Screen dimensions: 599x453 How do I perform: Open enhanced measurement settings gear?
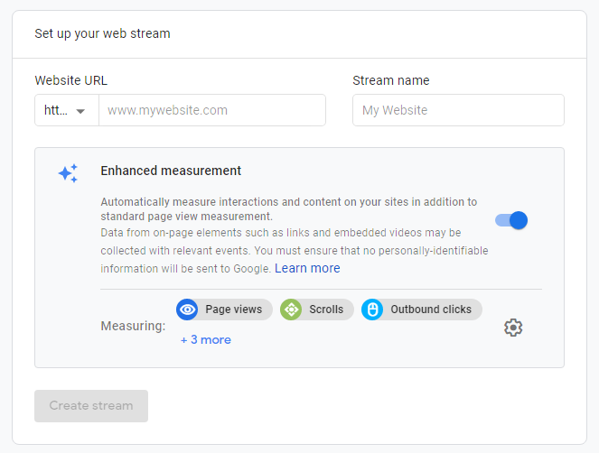(513, 328)
